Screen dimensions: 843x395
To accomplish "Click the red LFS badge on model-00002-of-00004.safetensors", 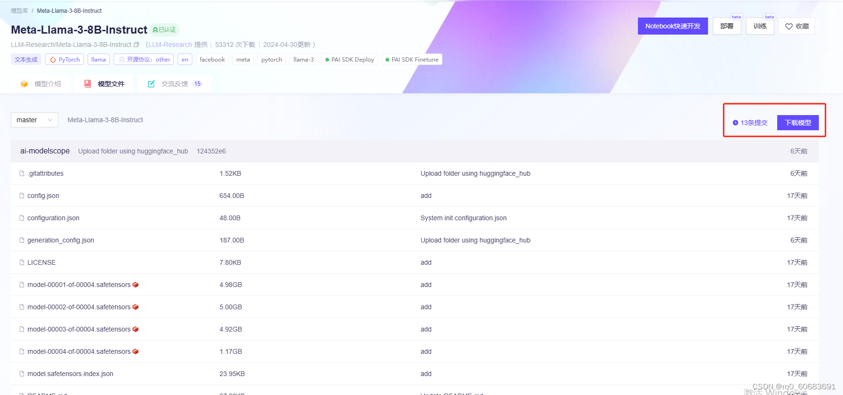I will pos(135,307).
